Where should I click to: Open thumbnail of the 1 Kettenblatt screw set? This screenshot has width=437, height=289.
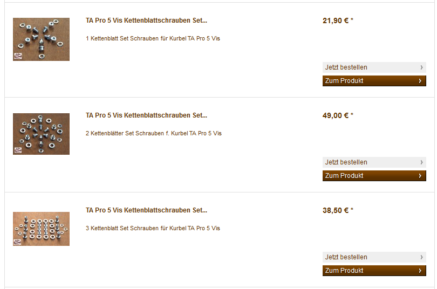[x=41, y=39]
